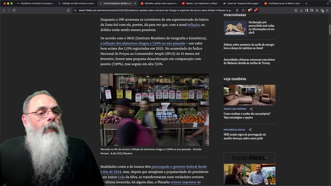Open a new browser tab
The image size is (331, 186).
pos(306,3)
